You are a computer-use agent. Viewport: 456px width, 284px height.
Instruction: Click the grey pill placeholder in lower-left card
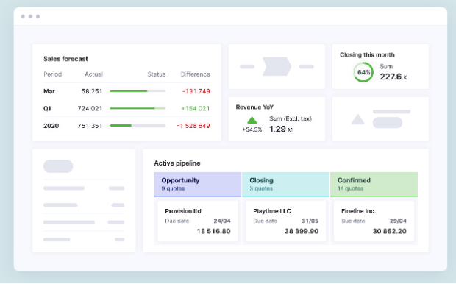point(58,166)
